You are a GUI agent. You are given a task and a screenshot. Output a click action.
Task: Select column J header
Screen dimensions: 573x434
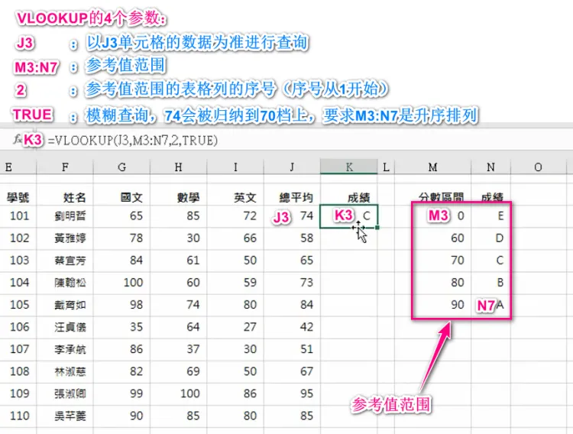[x=292, y=167]
